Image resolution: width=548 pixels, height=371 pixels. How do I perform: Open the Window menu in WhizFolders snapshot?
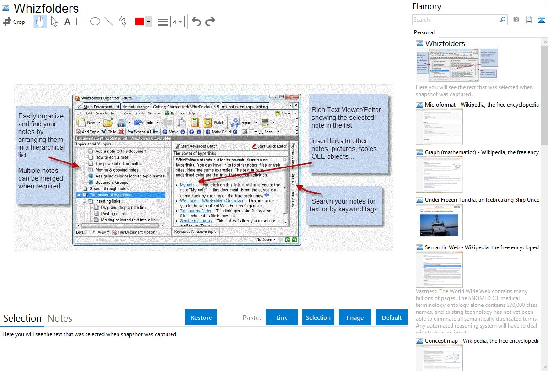(x=155, y=113)
